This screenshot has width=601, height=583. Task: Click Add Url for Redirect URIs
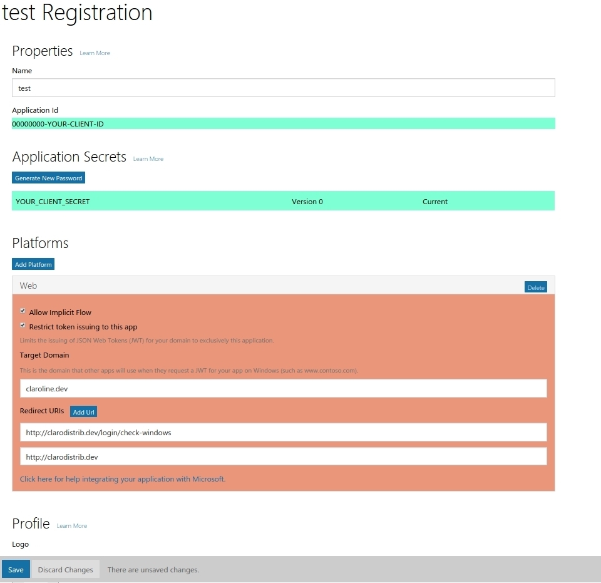coord(83,412)
